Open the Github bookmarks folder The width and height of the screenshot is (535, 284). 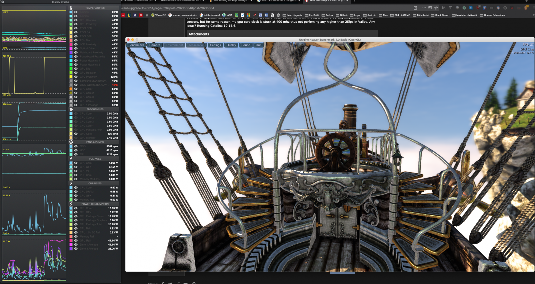pos(342,15)
